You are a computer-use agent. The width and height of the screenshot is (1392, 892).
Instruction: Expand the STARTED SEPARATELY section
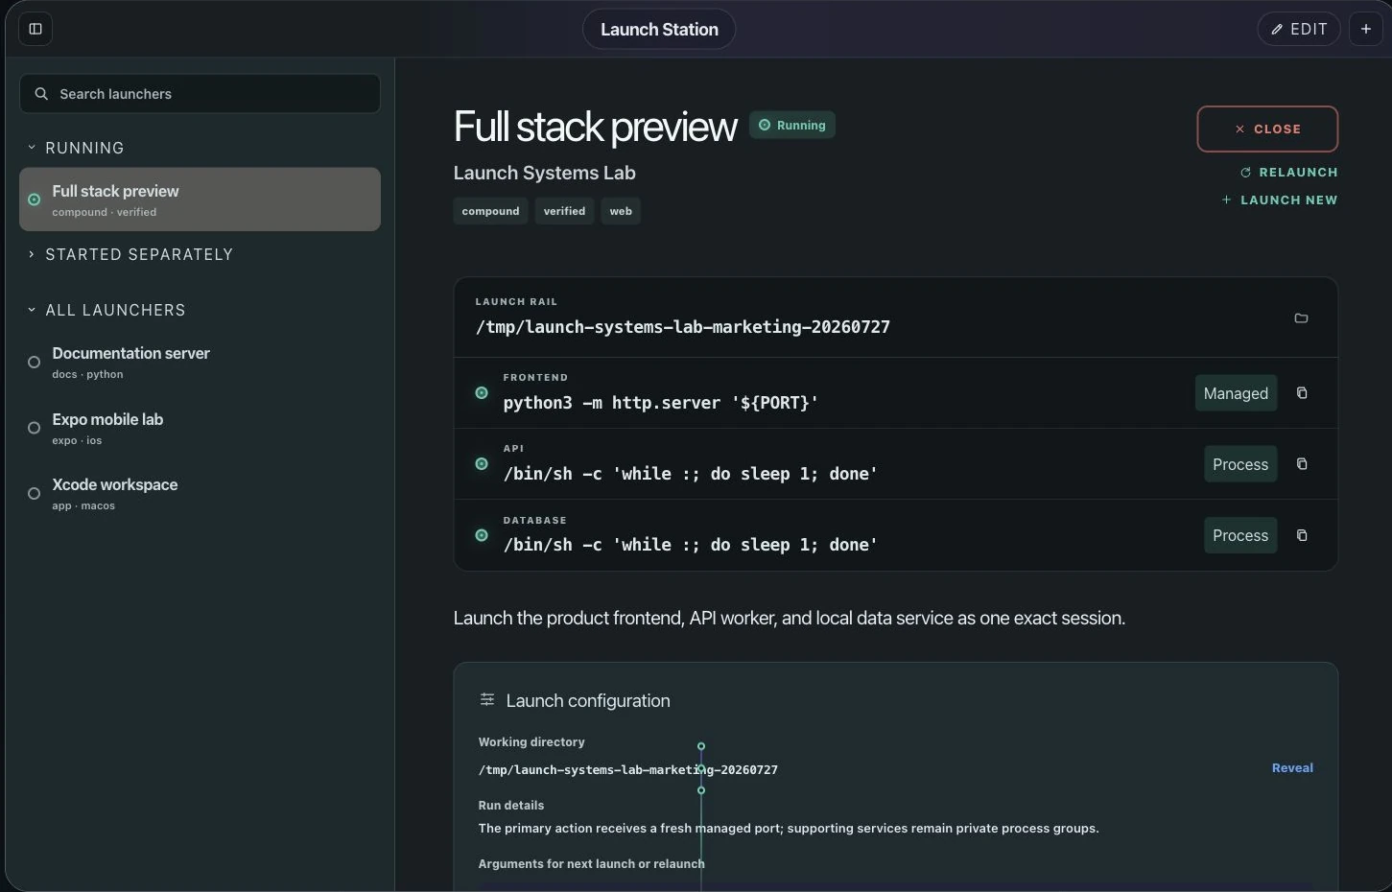click(130, 254)
